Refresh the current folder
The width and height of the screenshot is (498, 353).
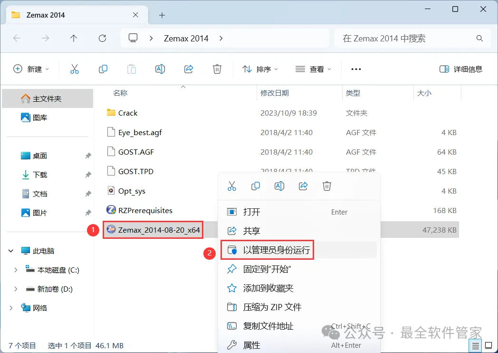coord(102,39)
